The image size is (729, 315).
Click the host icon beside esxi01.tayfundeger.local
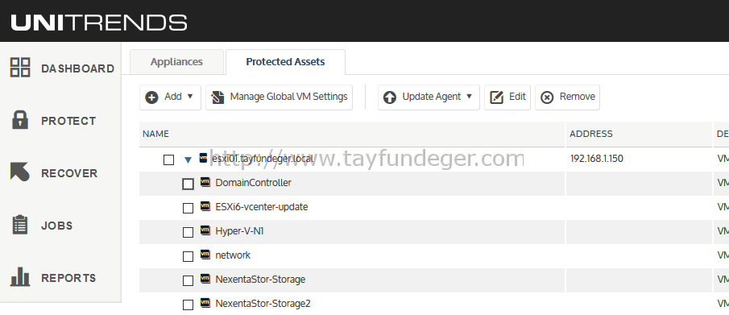tap(203, 158)
